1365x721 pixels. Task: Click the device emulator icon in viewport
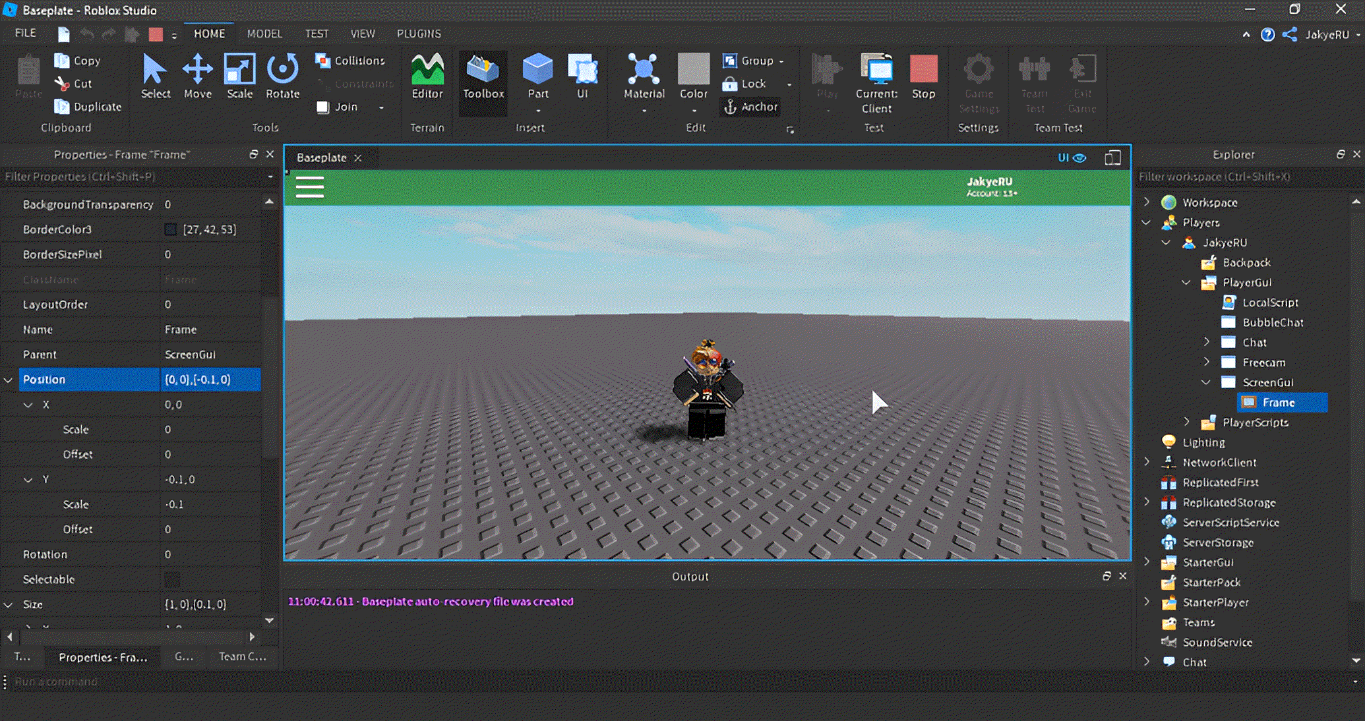click(1112, 158)
